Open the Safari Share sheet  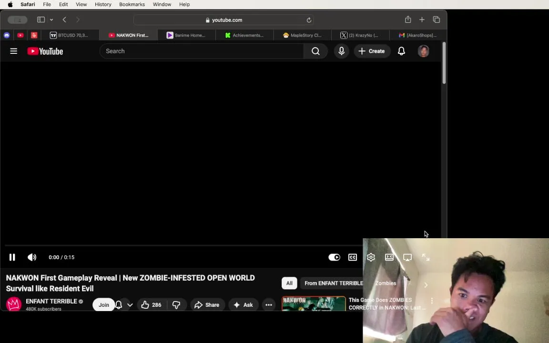point(408,20)
